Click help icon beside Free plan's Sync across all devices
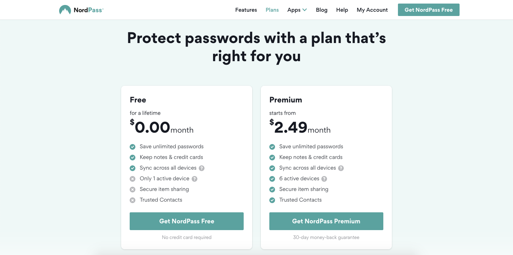The width and height of the screenshot is (513, 255). (202, 168)
